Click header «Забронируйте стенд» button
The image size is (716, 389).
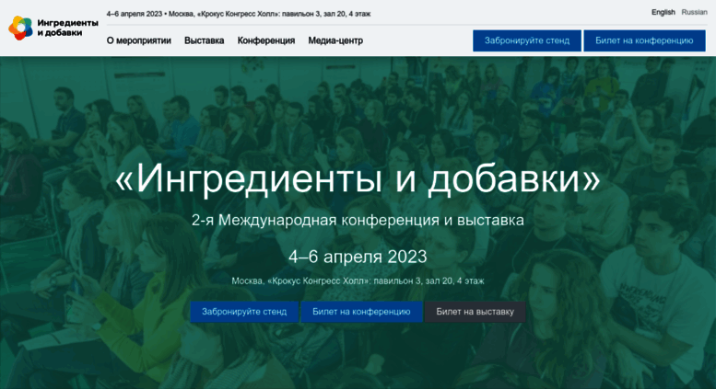click(527, 40)
